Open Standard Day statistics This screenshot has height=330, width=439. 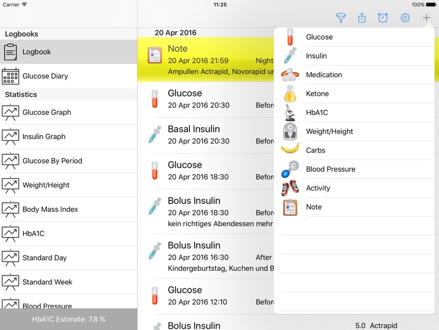pos(68,258)
